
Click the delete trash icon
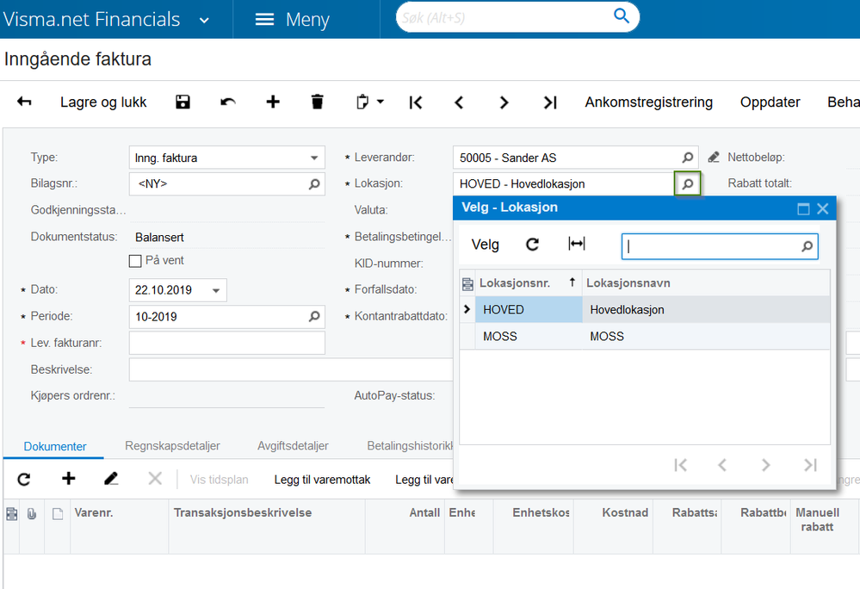click(x=317, y=102)
